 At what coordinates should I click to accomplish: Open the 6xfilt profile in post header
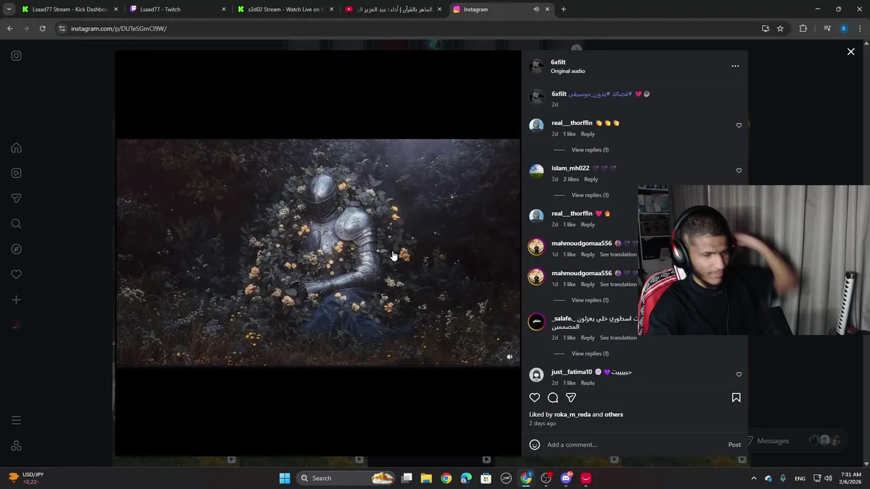558,62
